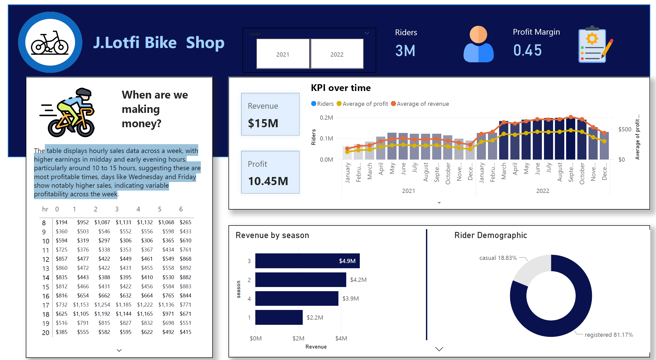Click the small chevron under KPI chart
The height and width of the screenshot is (360, 656).
coord(439,203)
